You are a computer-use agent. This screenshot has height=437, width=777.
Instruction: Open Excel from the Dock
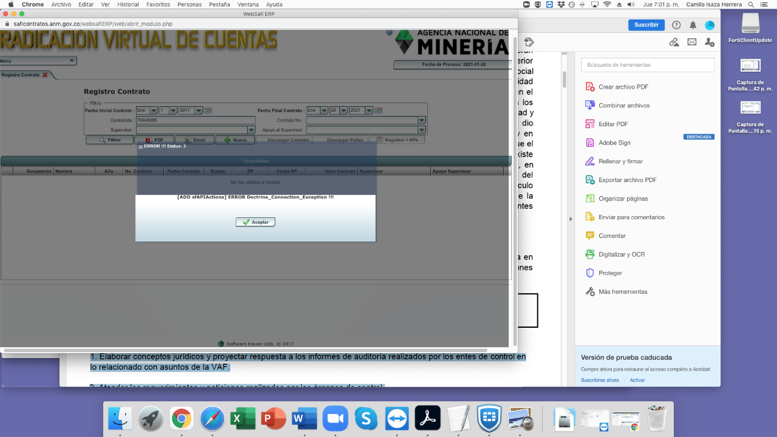tap(243, 419)
